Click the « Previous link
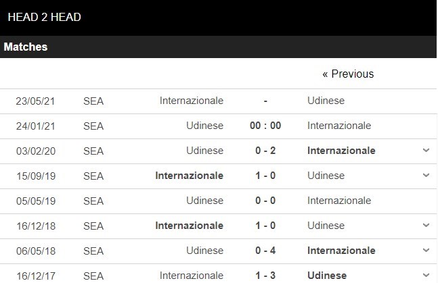438x283 pixels. click(348, 74)
